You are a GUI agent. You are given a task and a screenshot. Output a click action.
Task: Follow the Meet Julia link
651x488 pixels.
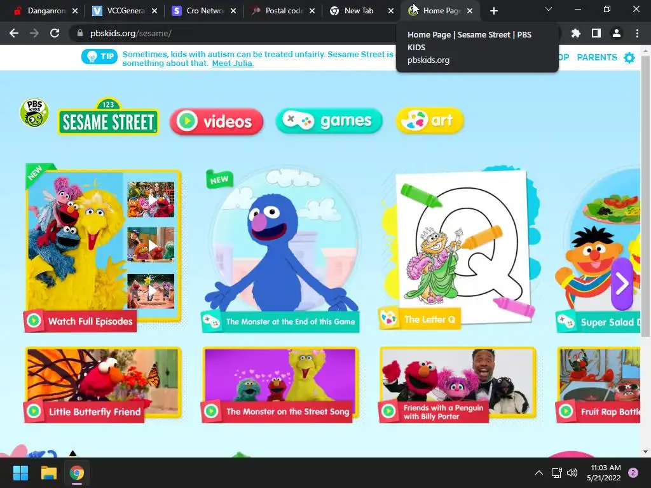(x=233, y=64)
